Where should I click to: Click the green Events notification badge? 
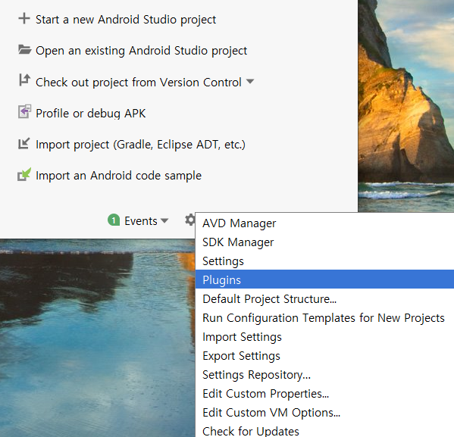114,220
